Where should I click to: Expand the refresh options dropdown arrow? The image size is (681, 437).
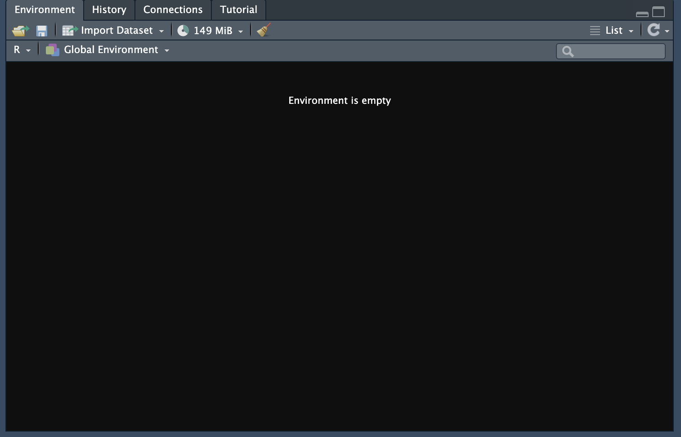pyautogui.click(x=666, y=31)
